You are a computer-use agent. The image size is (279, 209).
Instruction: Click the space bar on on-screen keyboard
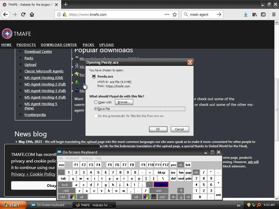pyautogui.click(x=110, y=197)
